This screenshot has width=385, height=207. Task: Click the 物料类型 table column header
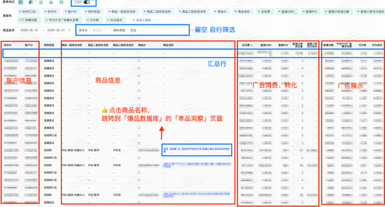point(49,45)
